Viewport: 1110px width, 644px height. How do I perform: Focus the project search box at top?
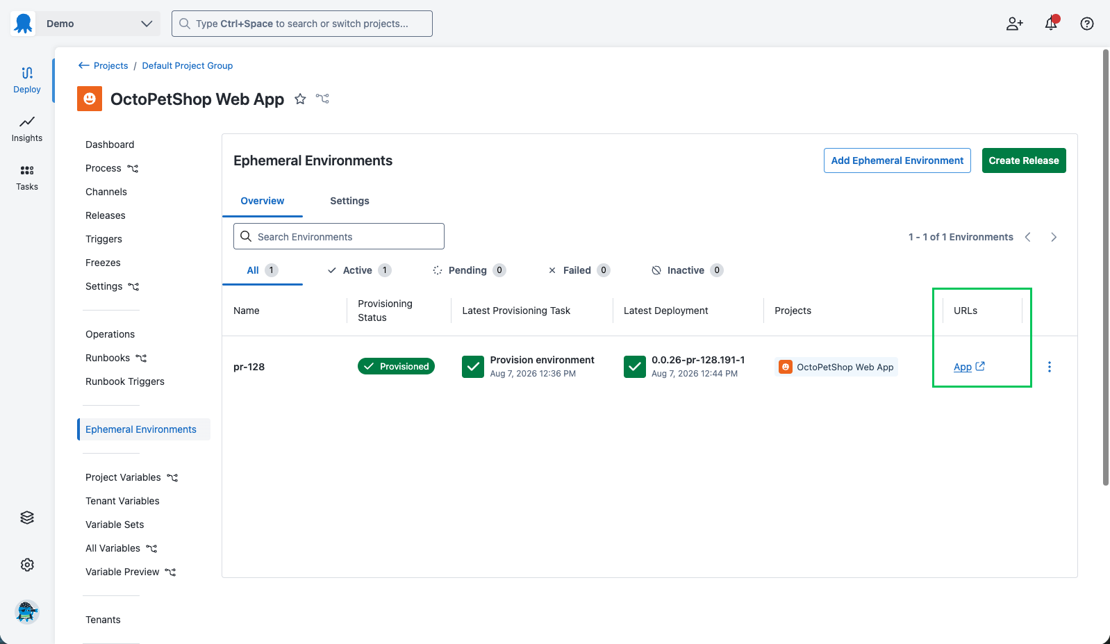click(302, 24)
